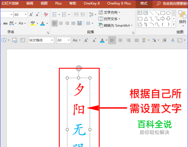Expand the 文字方向 text direction dropdown

point(119,12)
